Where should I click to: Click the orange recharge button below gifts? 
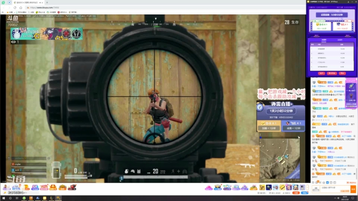click(x=296, y=193)
